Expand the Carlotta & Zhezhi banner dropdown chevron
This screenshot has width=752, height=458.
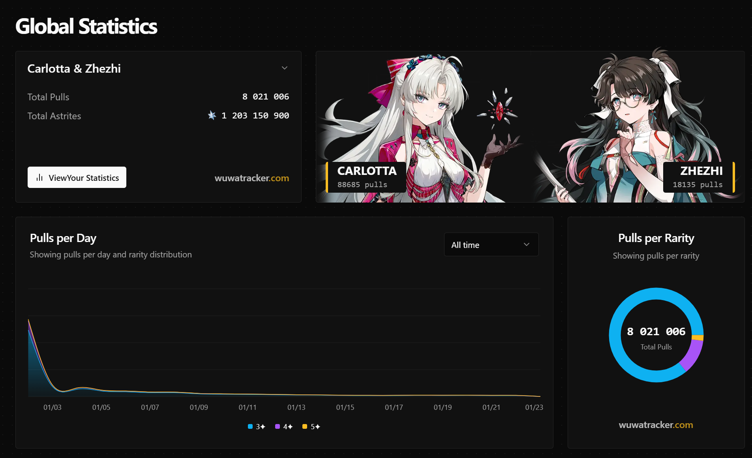[x=284, y=68]
